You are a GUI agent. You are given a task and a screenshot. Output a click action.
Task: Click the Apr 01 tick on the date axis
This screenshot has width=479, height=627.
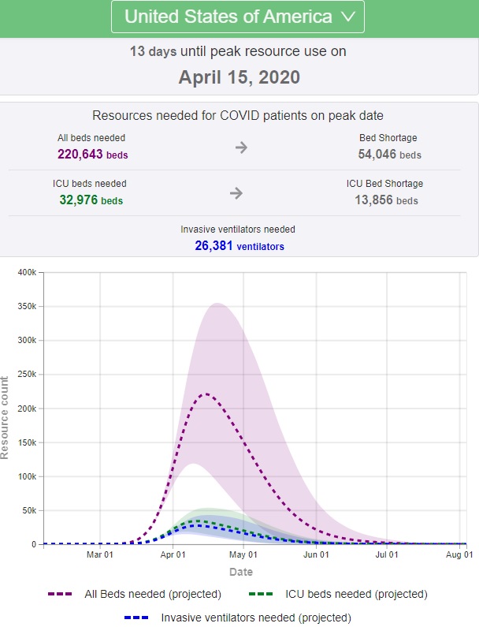coord(173,555)
